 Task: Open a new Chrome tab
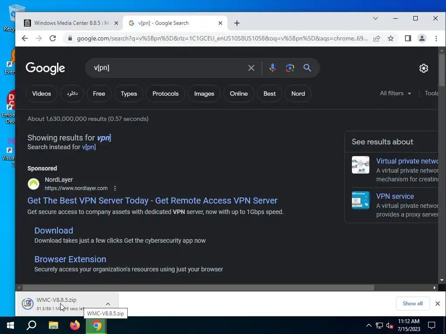click(237, 23)
